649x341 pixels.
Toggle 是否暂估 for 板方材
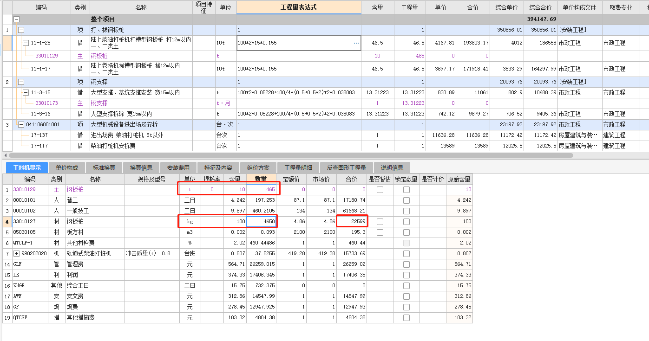pos(380,232)
